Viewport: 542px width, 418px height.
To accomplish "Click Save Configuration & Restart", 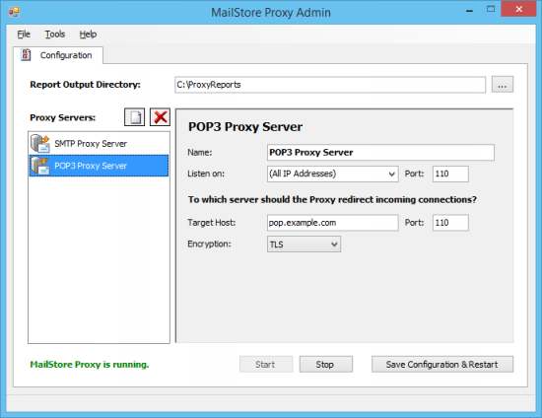I will [x=442, y=365].
